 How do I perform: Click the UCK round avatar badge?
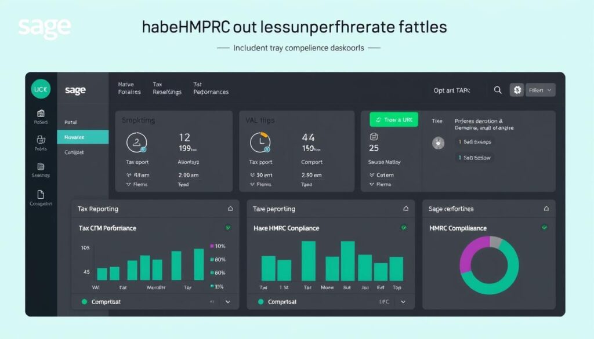click(x=41, y=89)
